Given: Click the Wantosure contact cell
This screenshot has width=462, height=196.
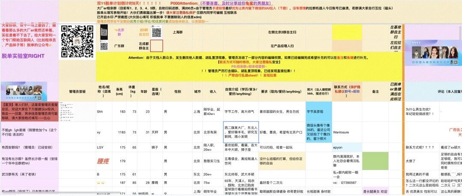Looking at the screenshot, I should (347, 133).
